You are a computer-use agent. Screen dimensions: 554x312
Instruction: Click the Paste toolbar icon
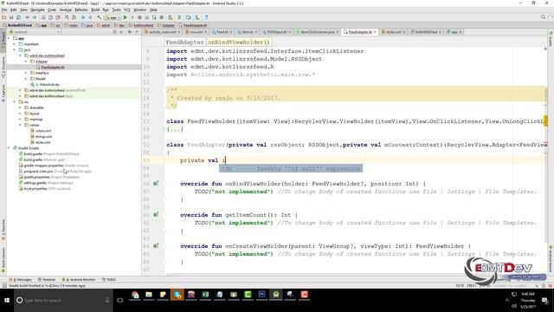tap(58, 17)
